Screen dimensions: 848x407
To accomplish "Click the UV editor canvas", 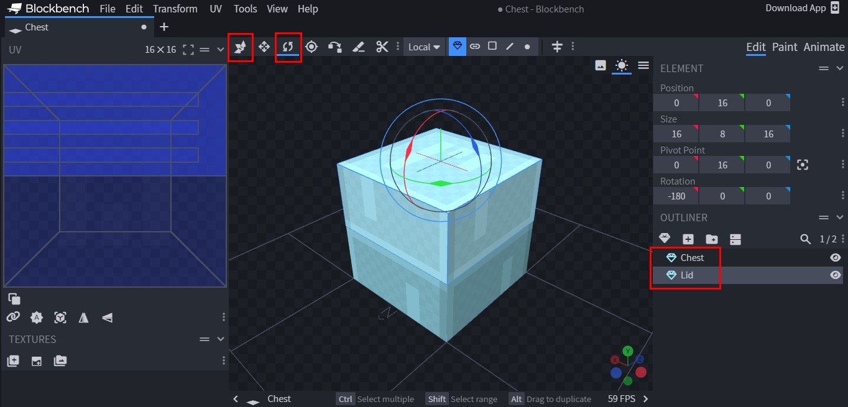I will pos(114,176).
